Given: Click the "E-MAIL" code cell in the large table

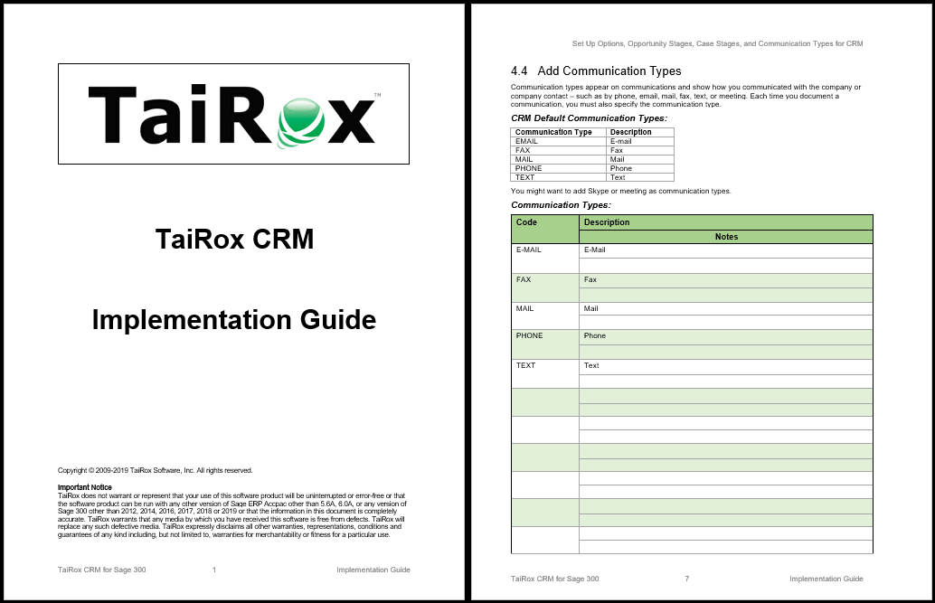Looking at the screenshot, I should click(529, 250).
